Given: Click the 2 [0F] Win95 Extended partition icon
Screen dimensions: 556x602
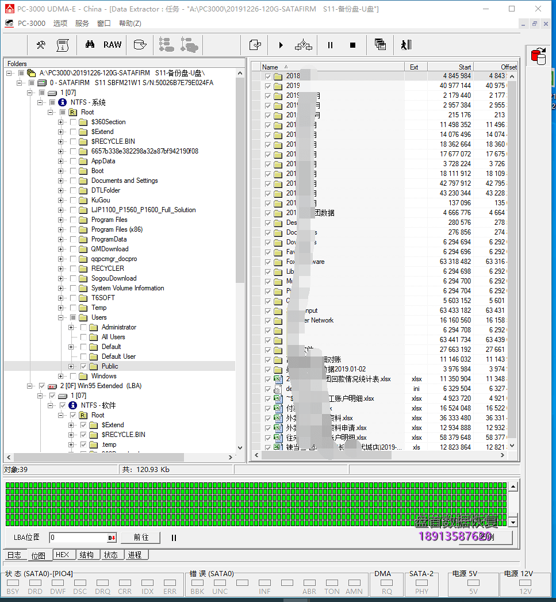Looking at the screenshot, I should tap(52, 386).
